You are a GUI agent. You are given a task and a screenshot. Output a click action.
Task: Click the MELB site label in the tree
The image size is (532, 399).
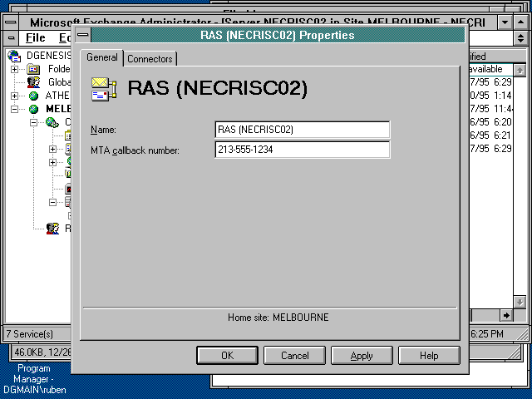[58, 109]
